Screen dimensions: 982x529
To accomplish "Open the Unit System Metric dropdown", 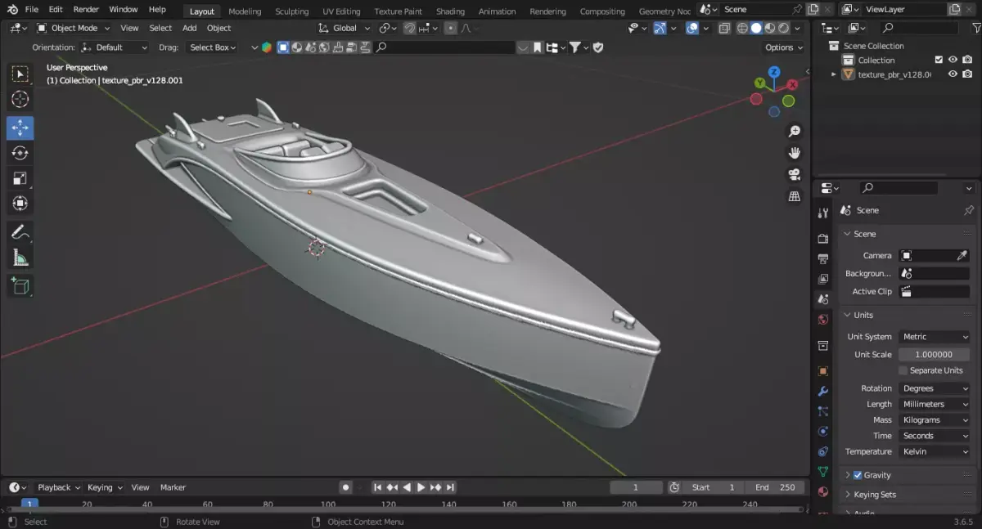I will coord(934,337).
